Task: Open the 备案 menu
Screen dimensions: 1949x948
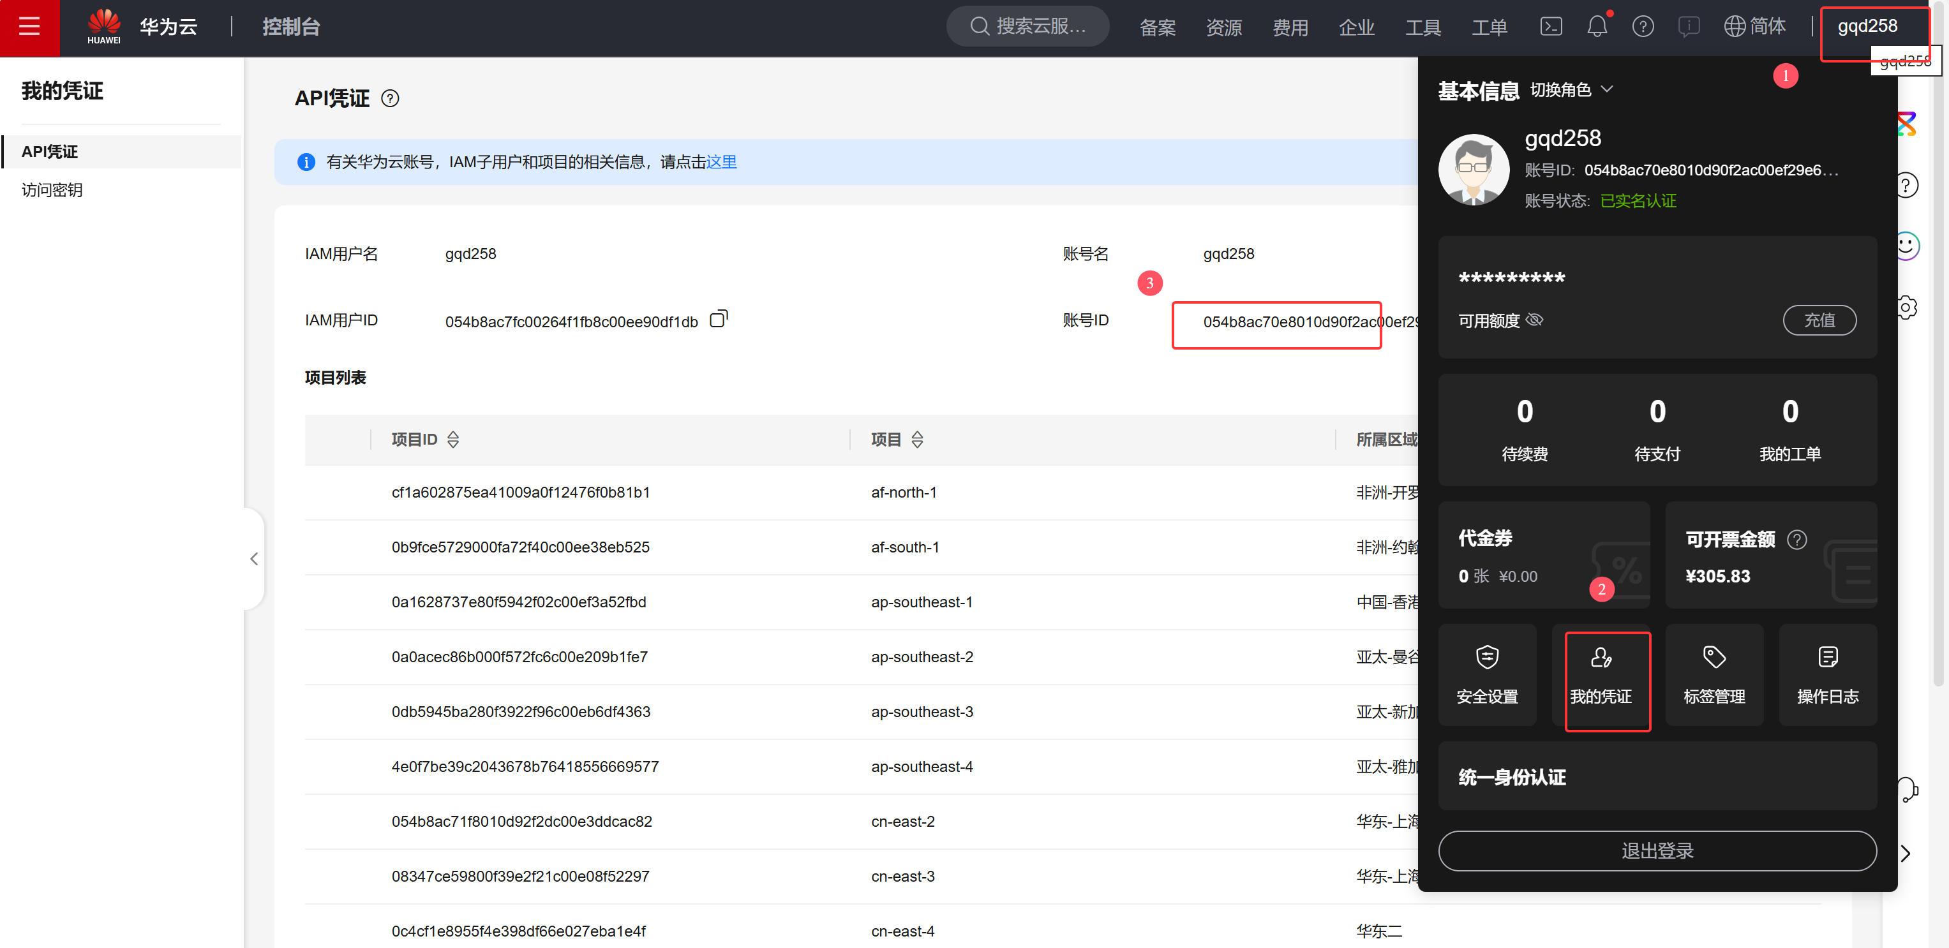Action: (x=1157, y=28)
